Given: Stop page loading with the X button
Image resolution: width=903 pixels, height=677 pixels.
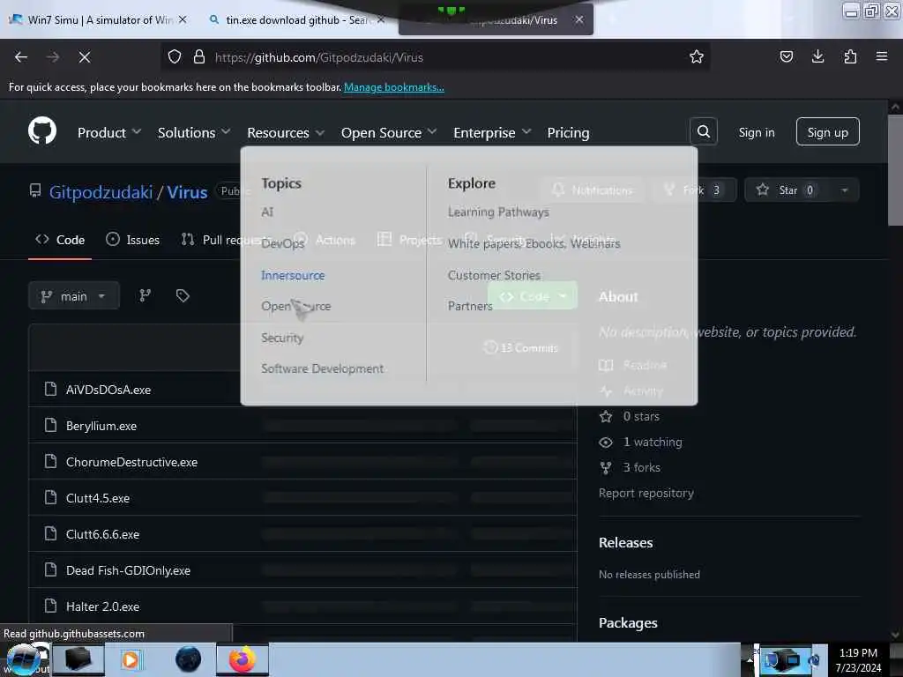Looking at the screenshot, I should click(84, 57).
